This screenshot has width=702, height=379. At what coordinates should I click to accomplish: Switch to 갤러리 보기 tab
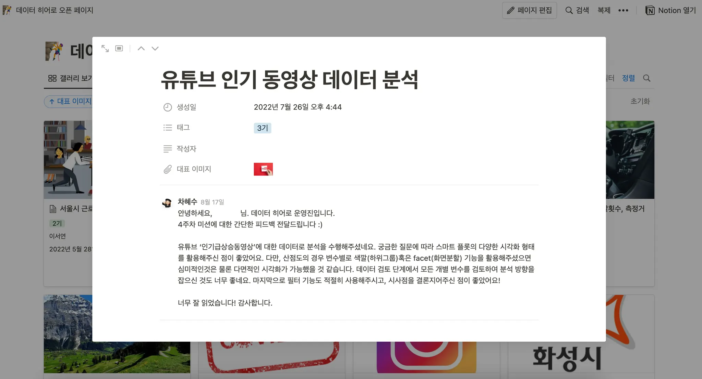click(x=70, y=78)
